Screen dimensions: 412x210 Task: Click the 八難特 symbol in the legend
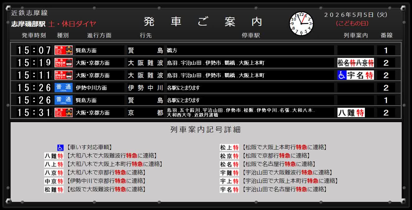coord(54,156)
